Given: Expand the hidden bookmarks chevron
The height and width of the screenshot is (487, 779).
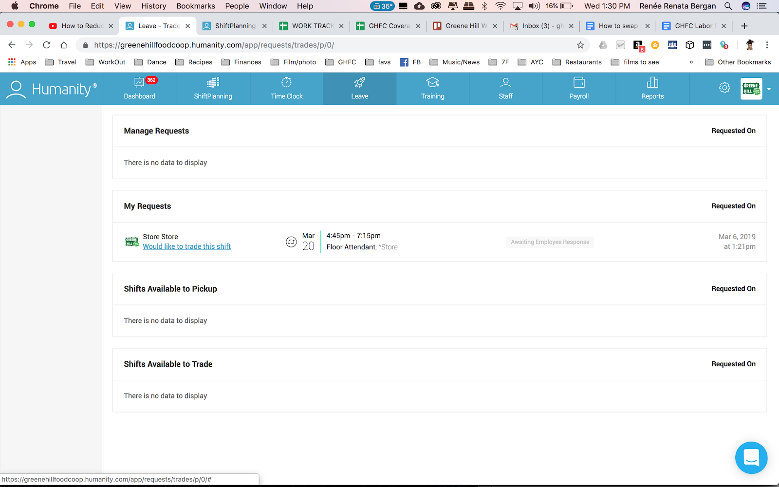Looking at the screenshot, I should pyautogui.click(x=691, y=62).
